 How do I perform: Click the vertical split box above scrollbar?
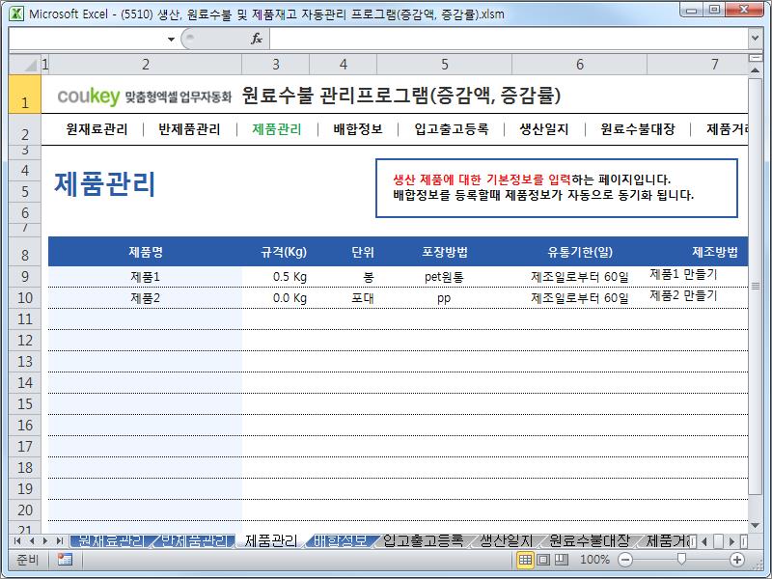755,58
